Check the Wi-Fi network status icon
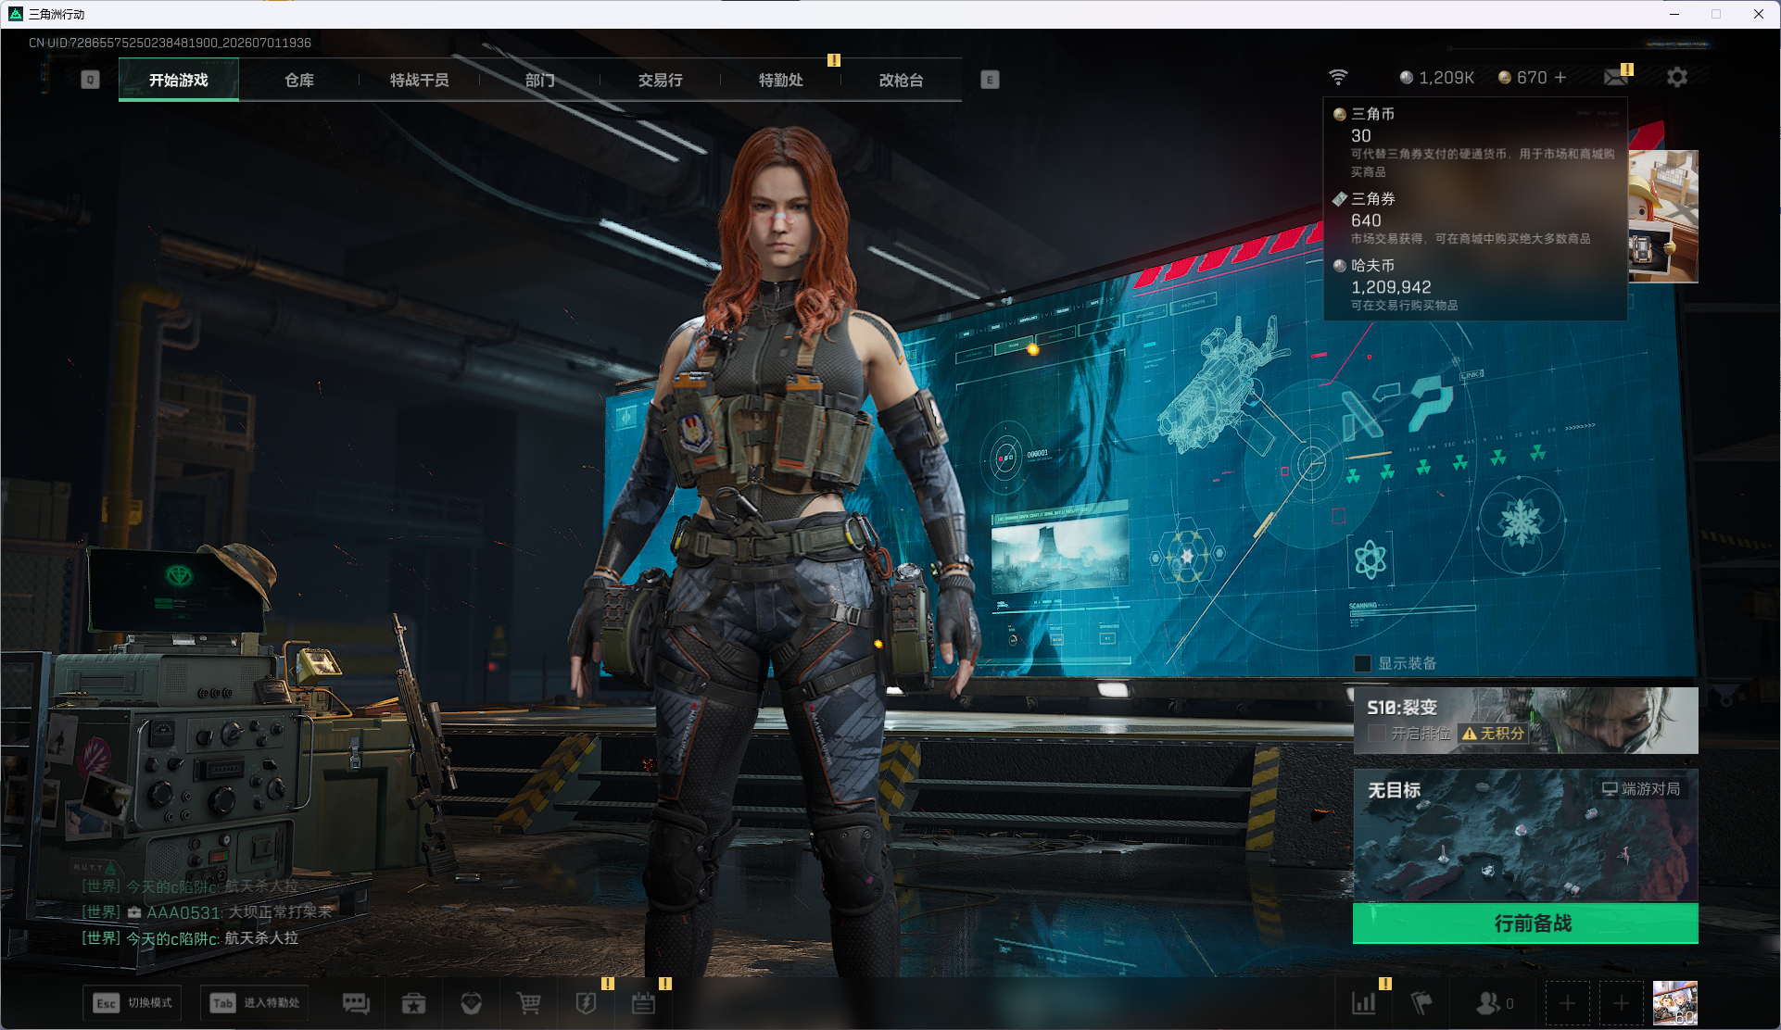This screenshot has width=1781, height=1030. pos(1338,77)
